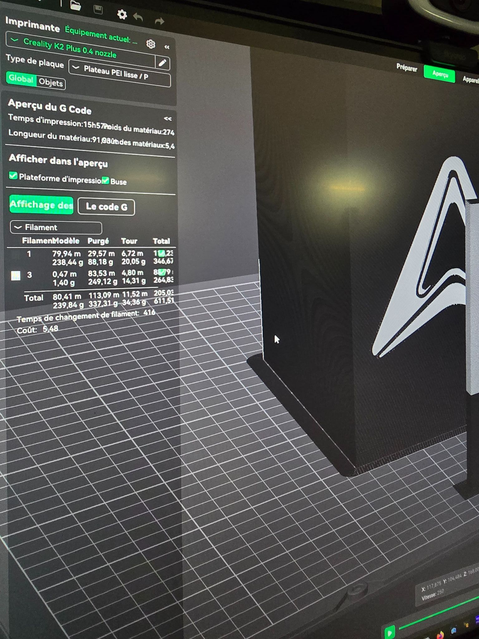Click the Tour column header
479x639 pixels.
pyautogui.click(x=129, y=241)
